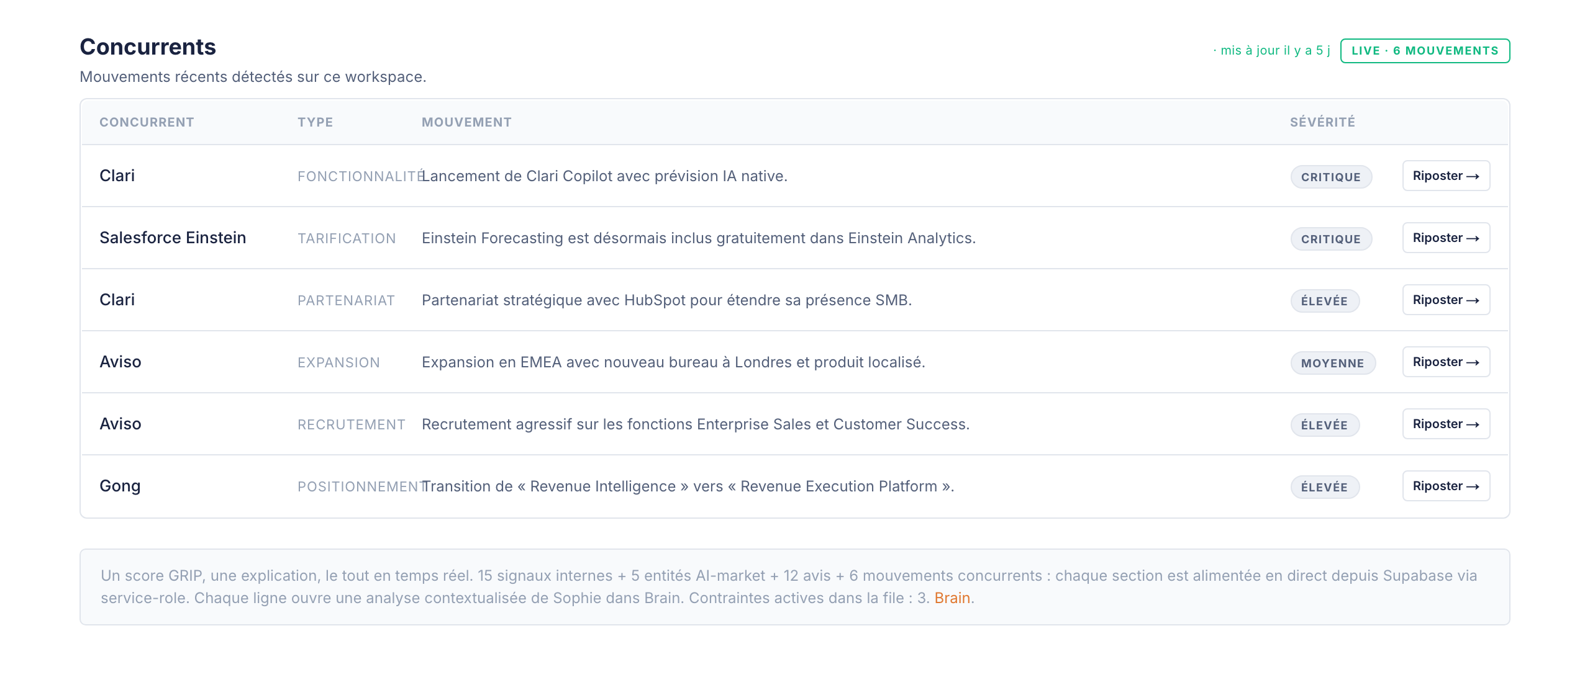
Task: Click the ÉLEVÉE badge in Gong row
Action: pyautogui.click(x=1325, y=487)
